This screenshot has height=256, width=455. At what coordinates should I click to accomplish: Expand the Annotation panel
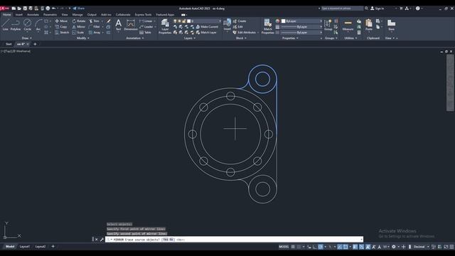(x=134, y=38)
